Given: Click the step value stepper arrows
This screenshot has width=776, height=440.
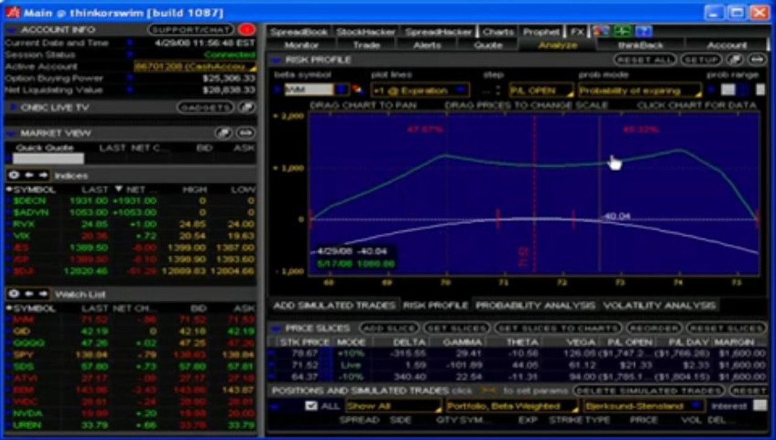Looking at the screenshot, I should [x=499, y=90].
